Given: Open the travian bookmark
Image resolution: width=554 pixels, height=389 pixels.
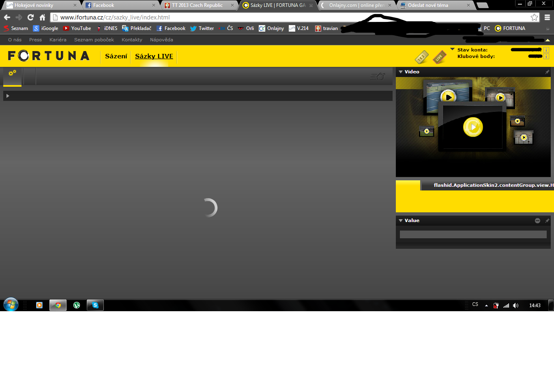Looking at the screenshot, I should [326, 28].
